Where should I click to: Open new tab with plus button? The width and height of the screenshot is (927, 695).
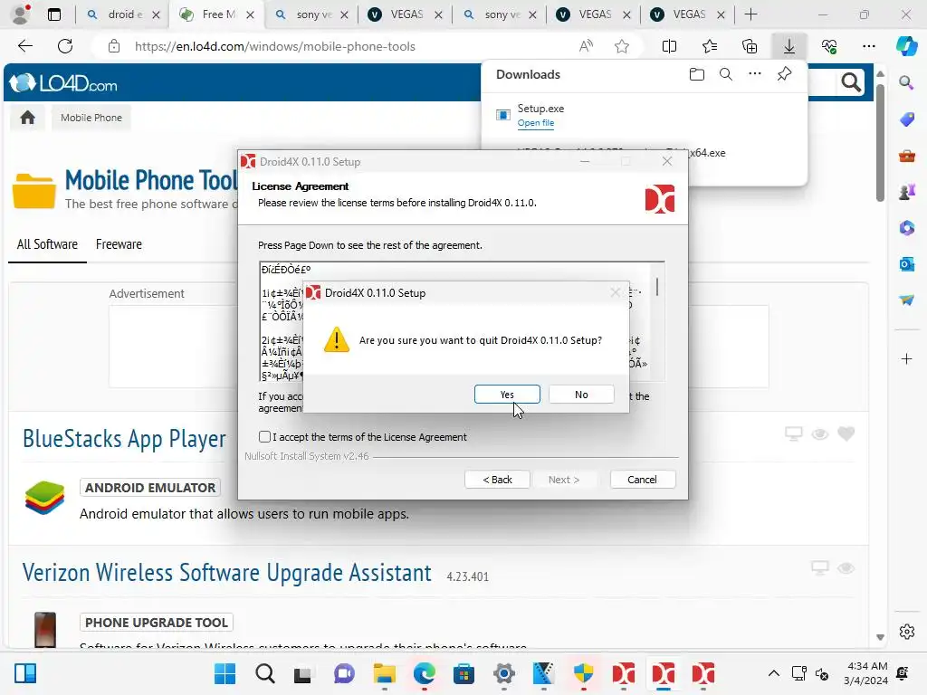750,14
